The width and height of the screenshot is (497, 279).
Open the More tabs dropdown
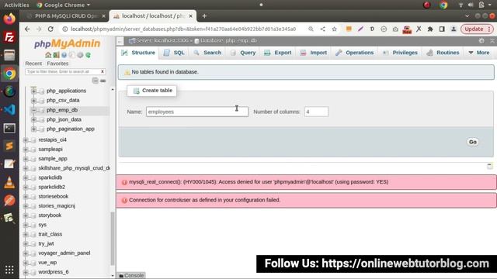[x=479, y=53]
